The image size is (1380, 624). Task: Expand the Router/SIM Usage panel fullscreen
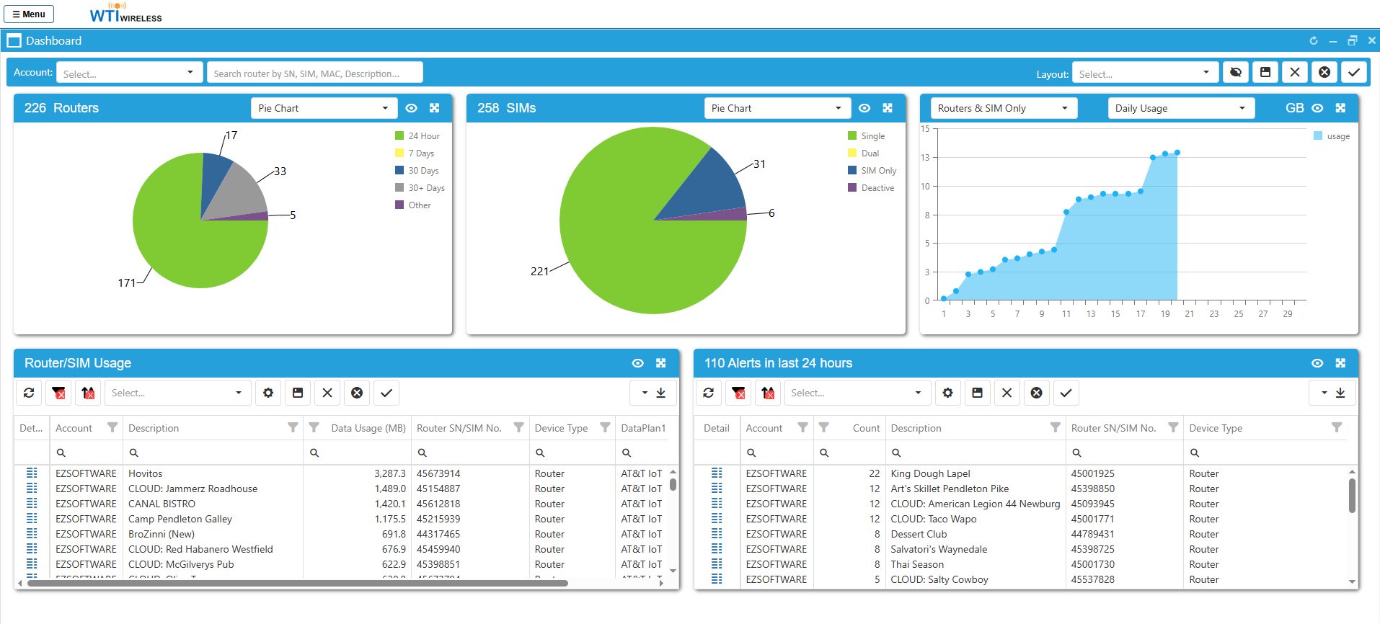[661, 363]
